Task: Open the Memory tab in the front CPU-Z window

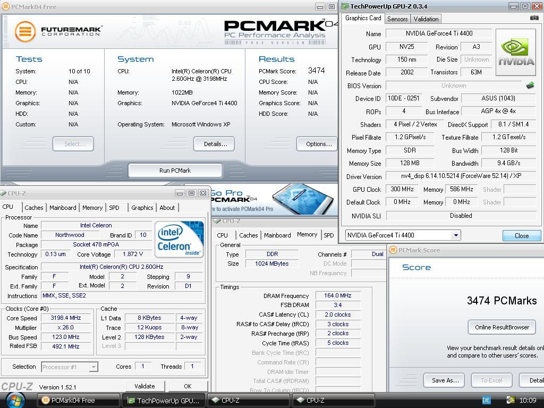Action: 92,208
